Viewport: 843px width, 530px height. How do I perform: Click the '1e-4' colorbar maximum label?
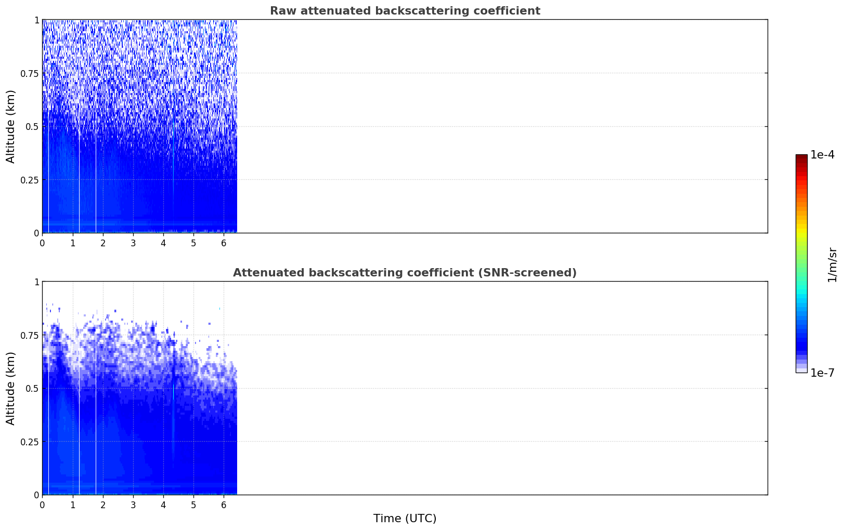822,155
